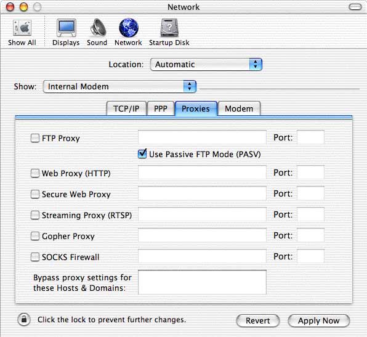Viewport: 367px width, 337px height.
Task: Uncheck Use Passive FTP Mode (PASV)
Action: 142,153
